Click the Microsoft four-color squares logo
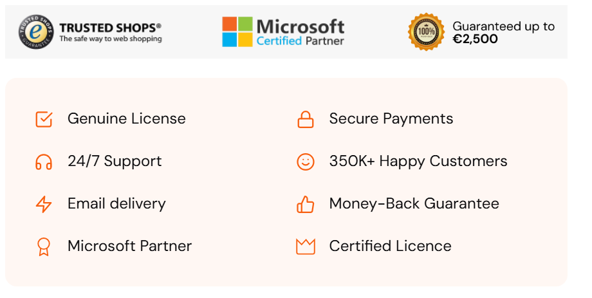Image resolution: width=592 pixels, height=298 pixels. click(237, 32)
